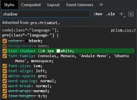Open the text-shadow editor icon

pos(40,51)
